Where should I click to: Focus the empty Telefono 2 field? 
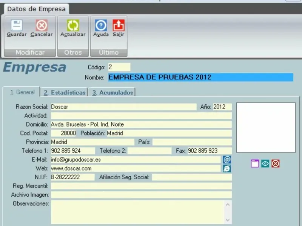(x=149, y=151)
